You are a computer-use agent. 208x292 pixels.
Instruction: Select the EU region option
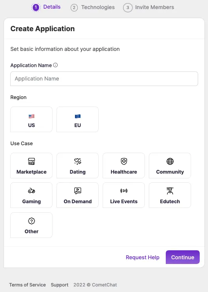[77, 120]
